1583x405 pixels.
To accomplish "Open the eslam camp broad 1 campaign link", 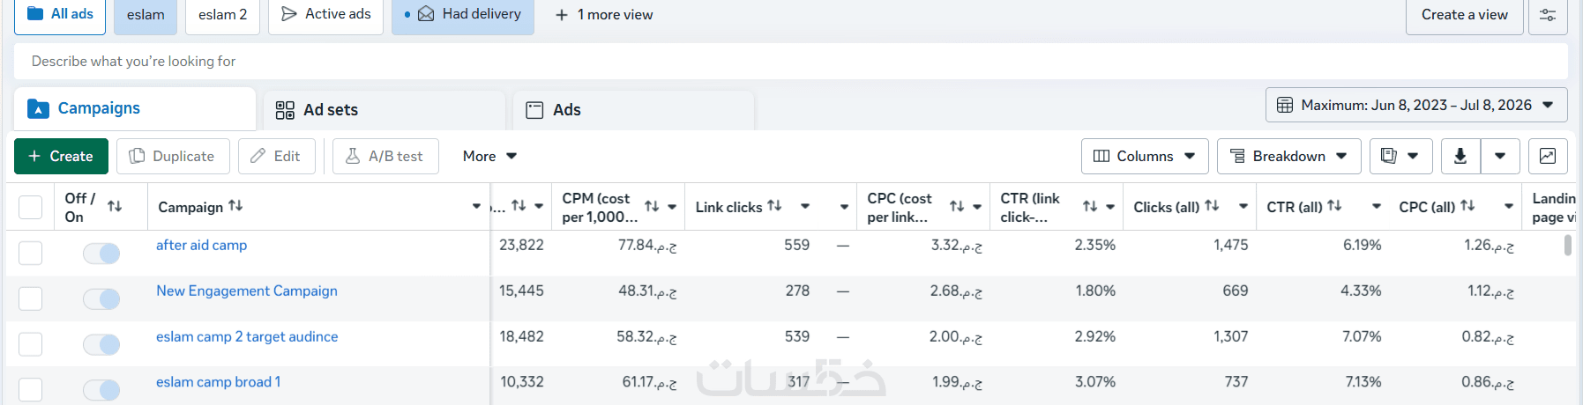I will [218, 381].
